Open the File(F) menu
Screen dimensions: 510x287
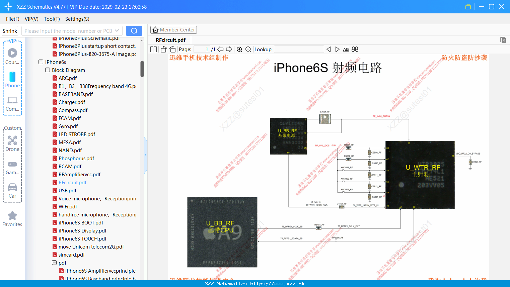coord(13,19)
